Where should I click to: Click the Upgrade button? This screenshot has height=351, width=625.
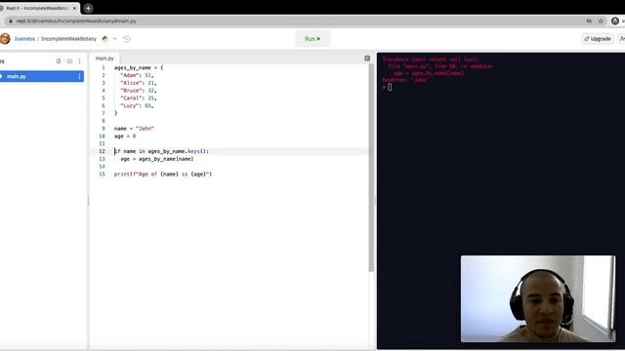597,39
